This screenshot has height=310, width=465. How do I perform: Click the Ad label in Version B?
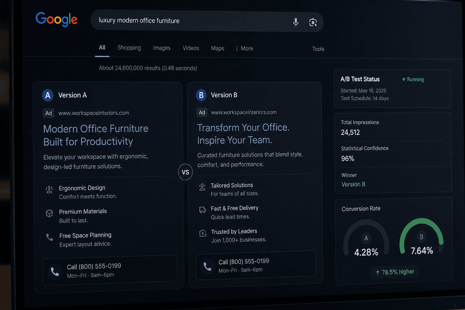(202, 113)
